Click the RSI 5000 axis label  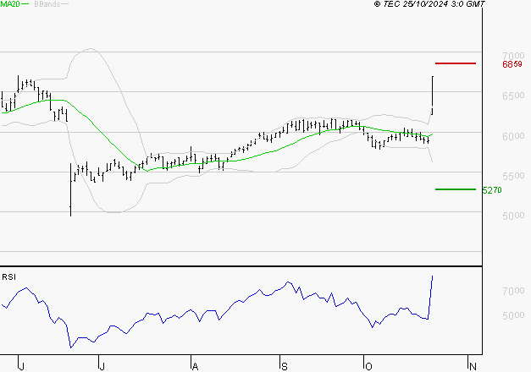point(513,315)
